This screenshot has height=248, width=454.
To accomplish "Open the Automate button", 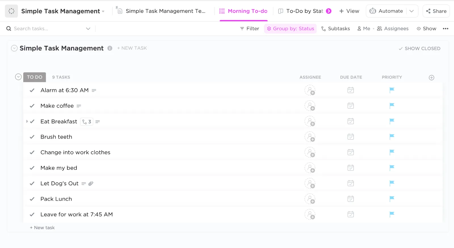I will pyautogui.click(x=386, y=11).
